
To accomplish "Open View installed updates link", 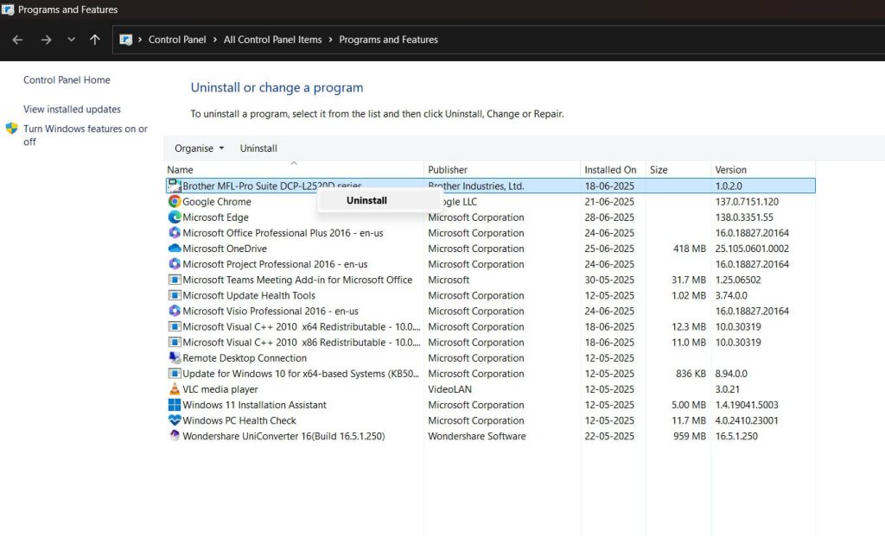I will (73, 110).
